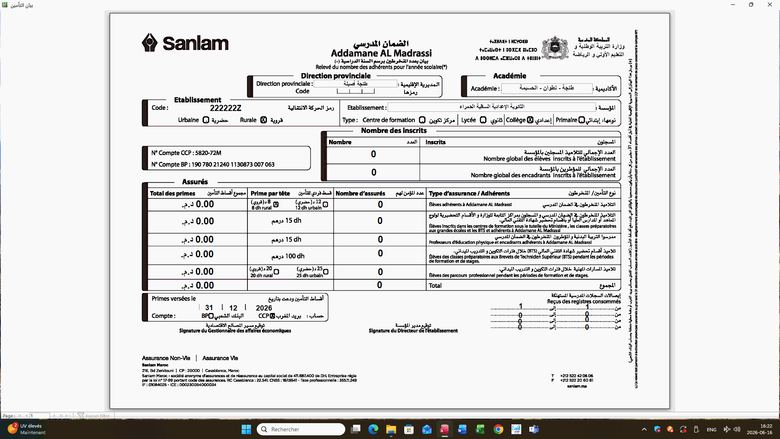Click the 'Addamane AL Madrassi' report title
The width and height of the screenshot is (780, 439).
pyautogui.click(x=381, y=53)
